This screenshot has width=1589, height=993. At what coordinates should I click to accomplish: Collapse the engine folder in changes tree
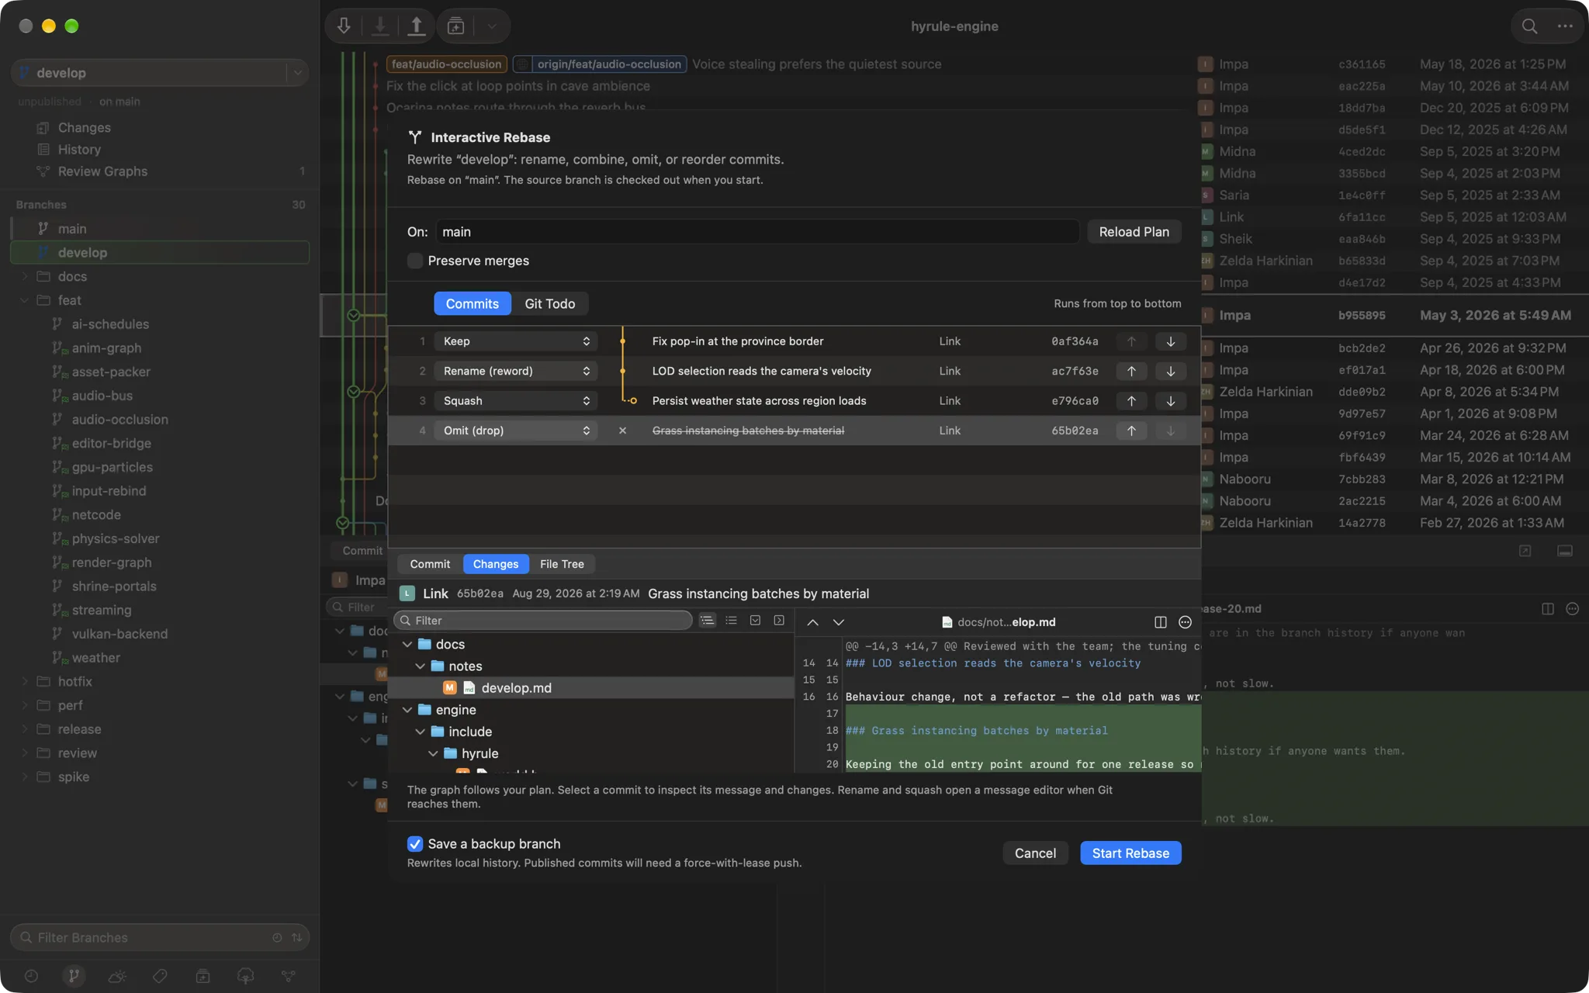[407, 710]
